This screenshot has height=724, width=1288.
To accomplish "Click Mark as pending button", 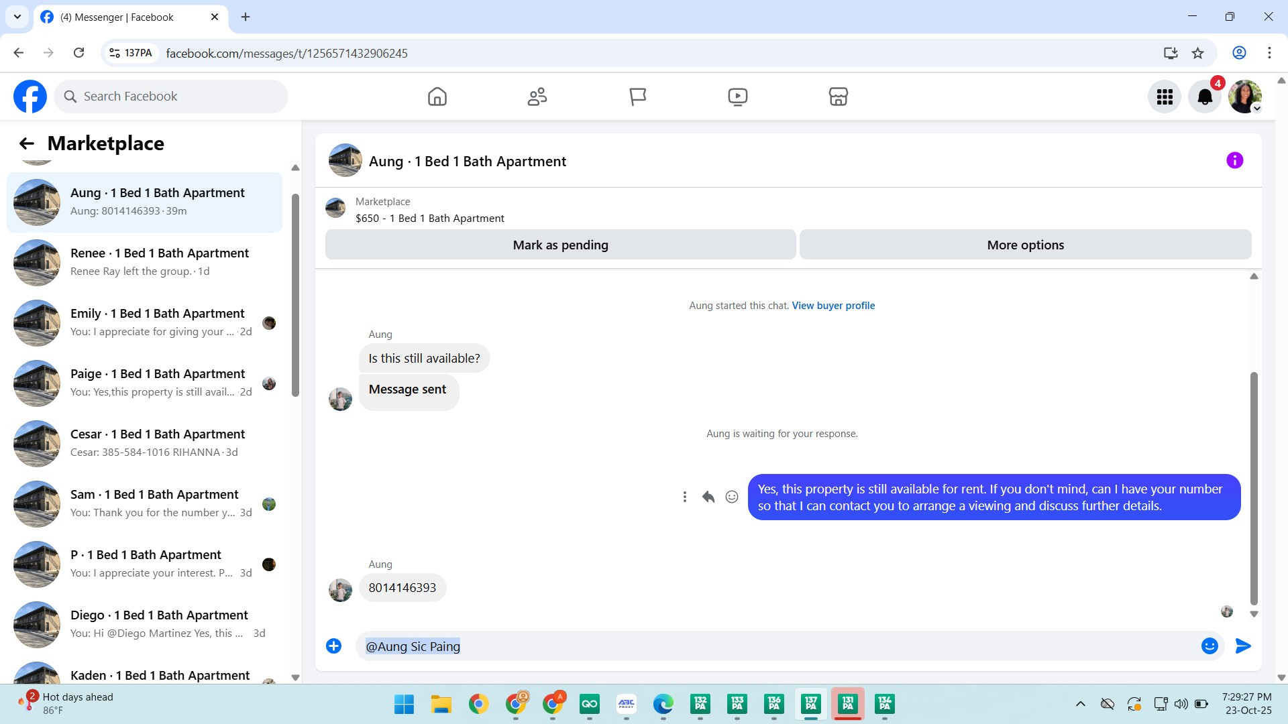I will click(x=560, y=245).
